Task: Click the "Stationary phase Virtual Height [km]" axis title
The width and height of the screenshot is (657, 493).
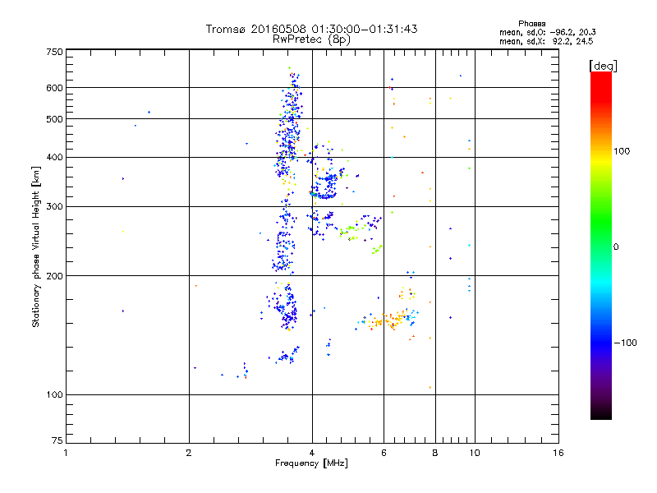Action: click(36, 246)
